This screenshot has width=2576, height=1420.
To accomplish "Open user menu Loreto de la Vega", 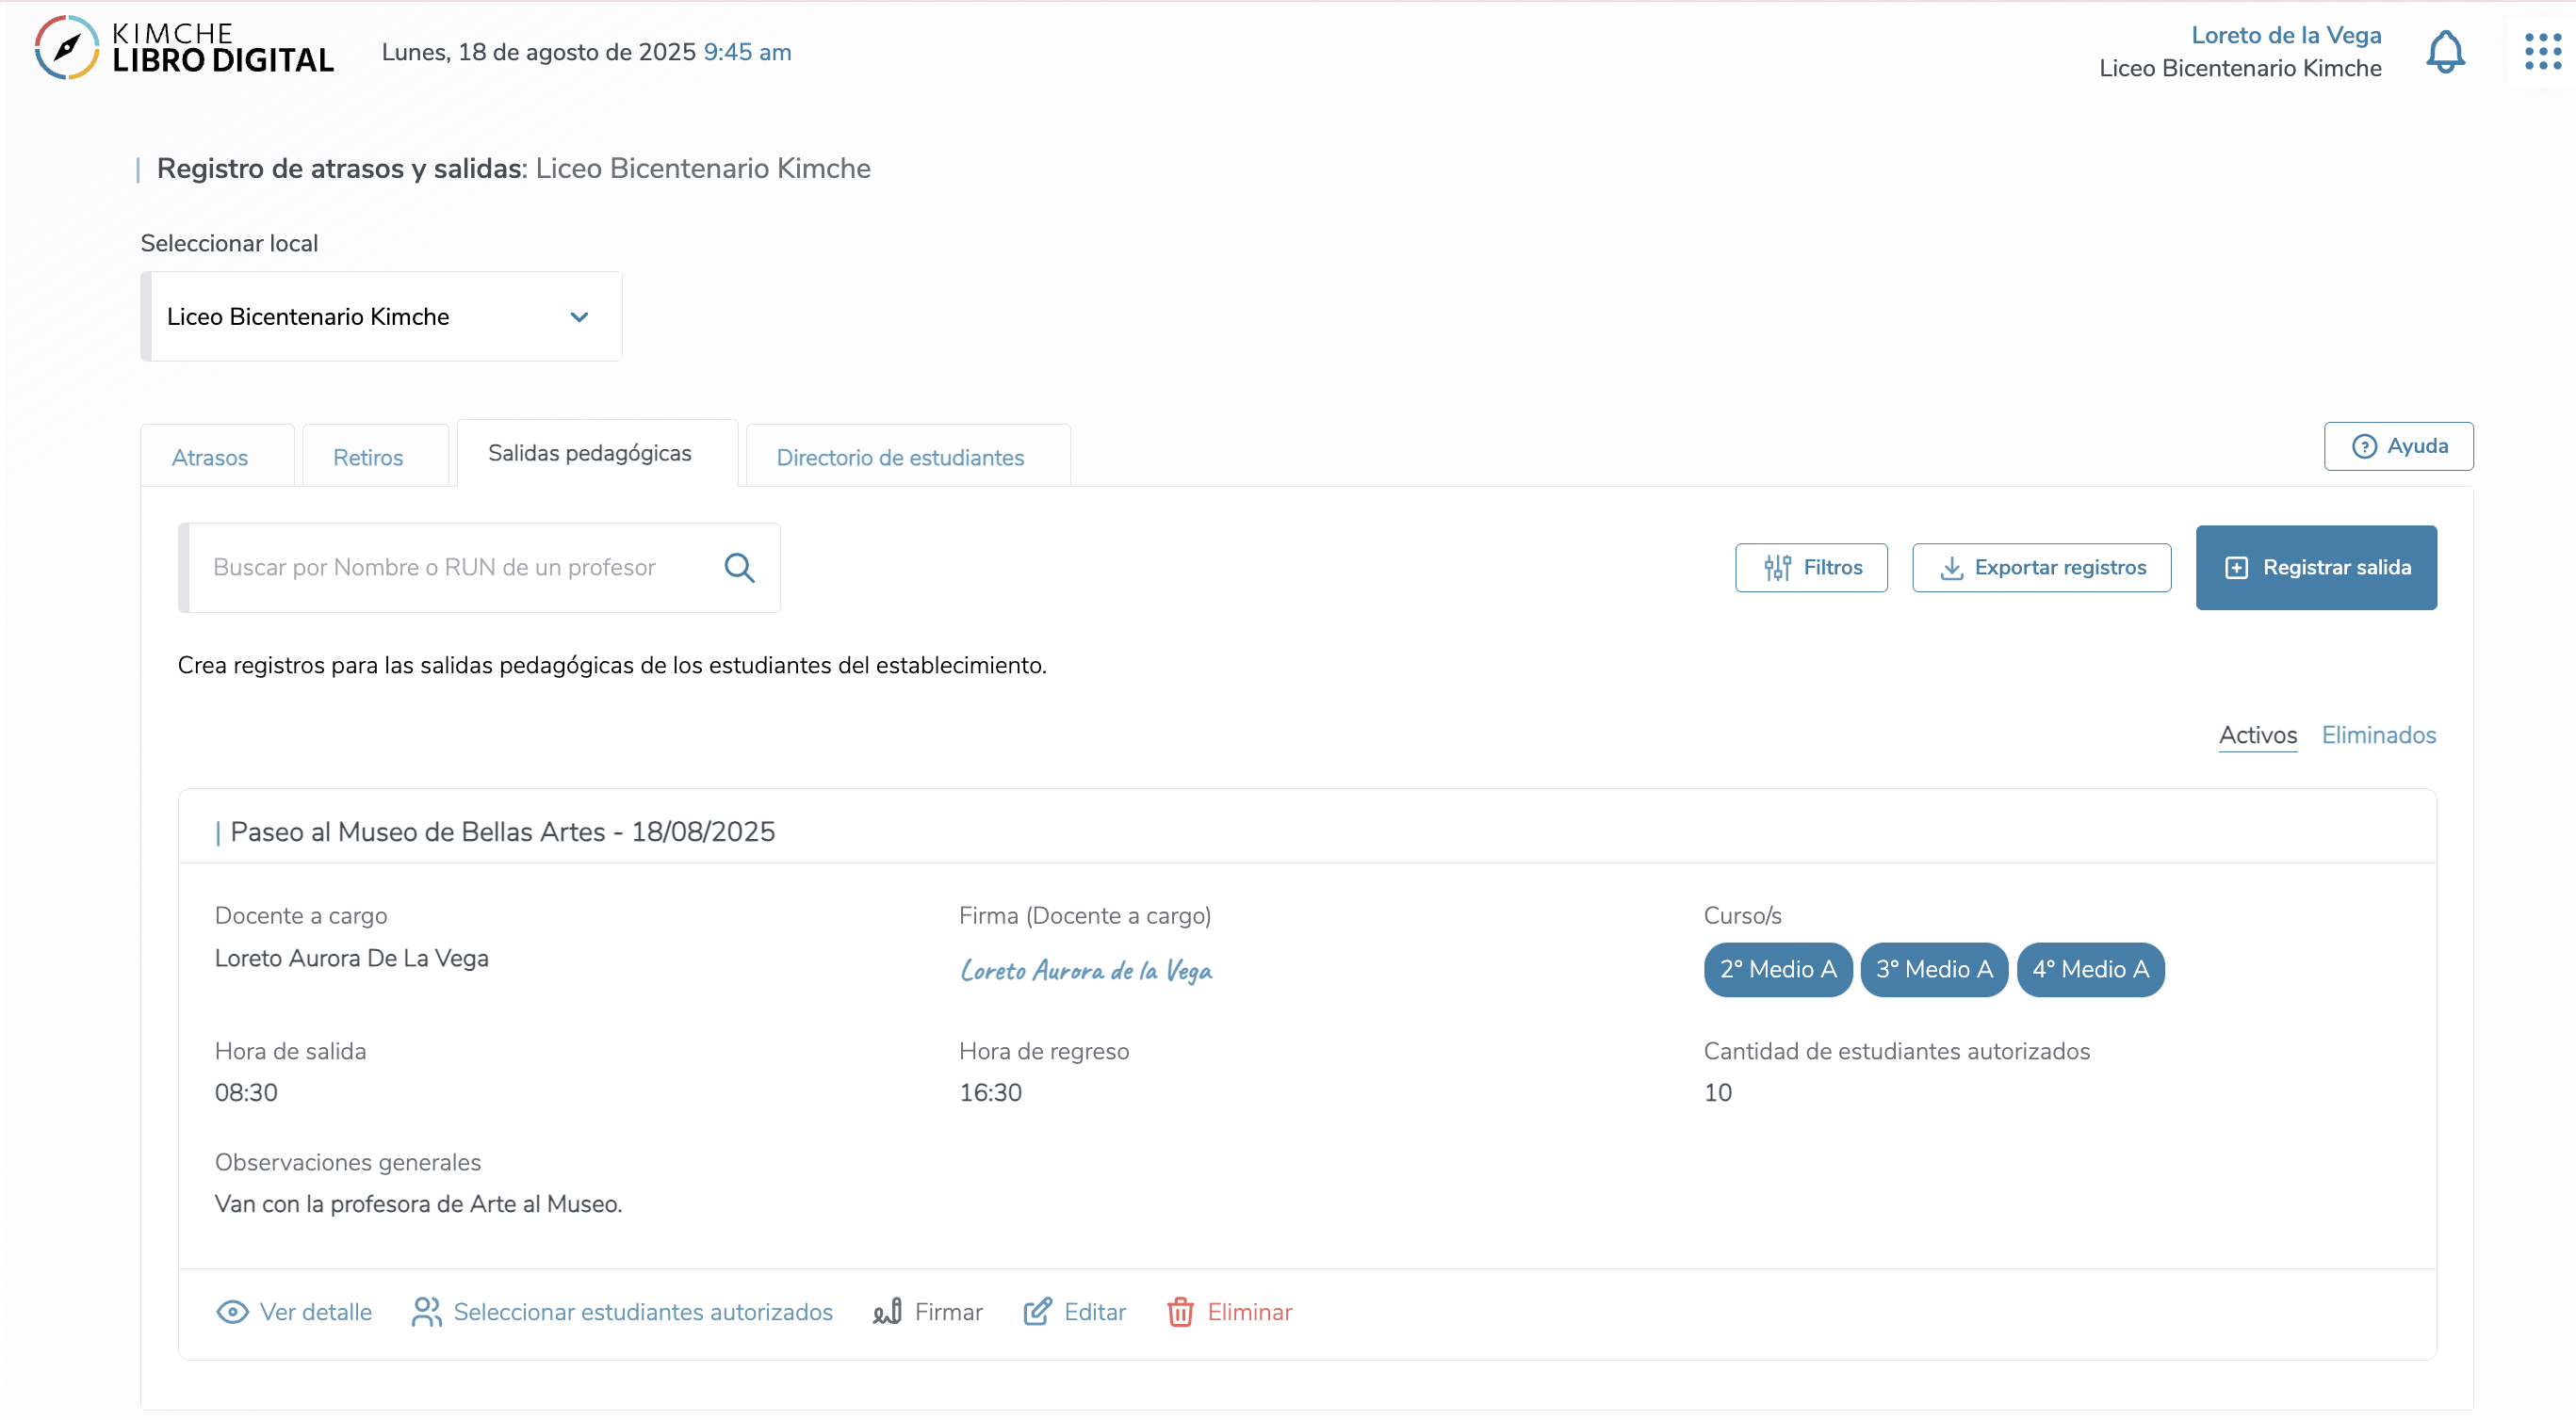I will click(x=2285, y=36).
